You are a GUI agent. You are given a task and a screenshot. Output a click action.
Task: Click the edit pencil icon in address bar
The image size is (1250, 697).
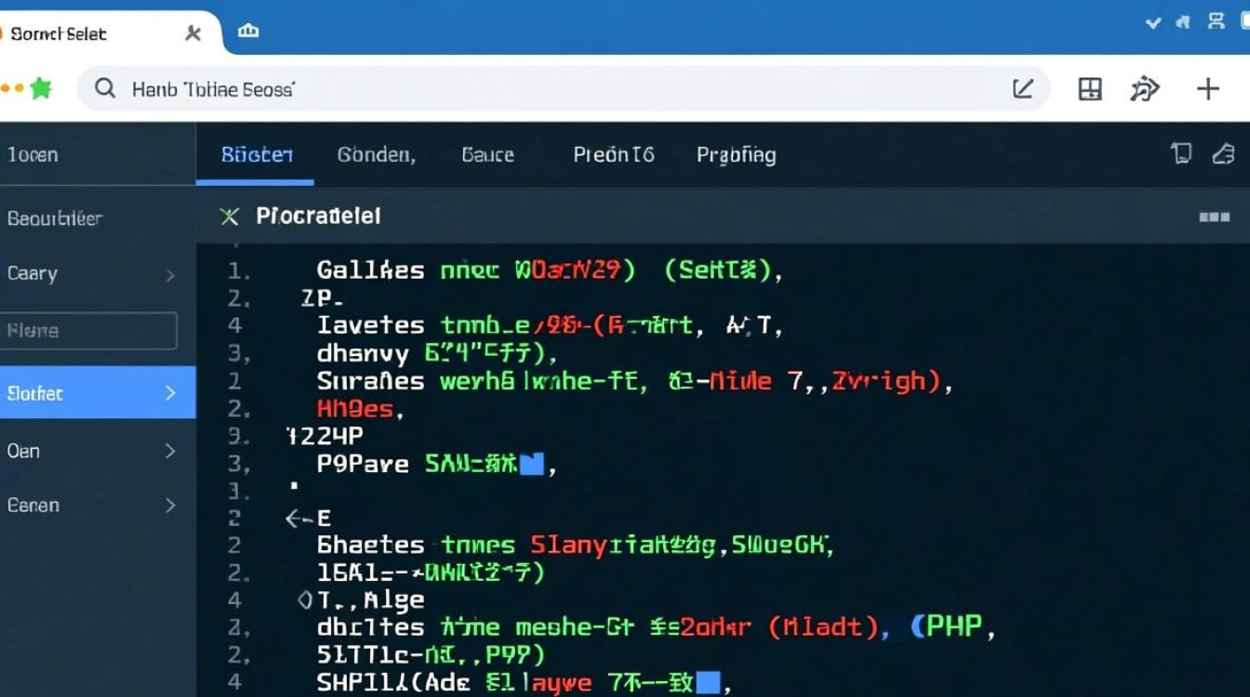click(1023, 89)
